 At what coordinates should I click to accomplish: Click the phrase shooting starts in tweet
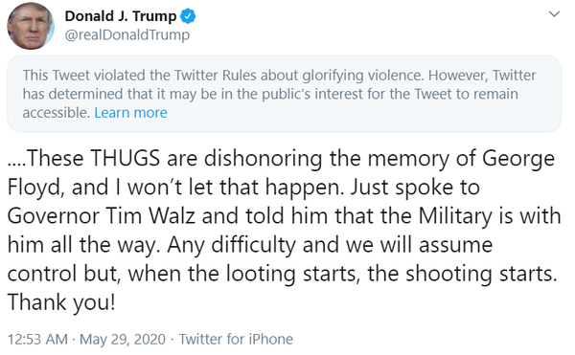click(481, 275)
